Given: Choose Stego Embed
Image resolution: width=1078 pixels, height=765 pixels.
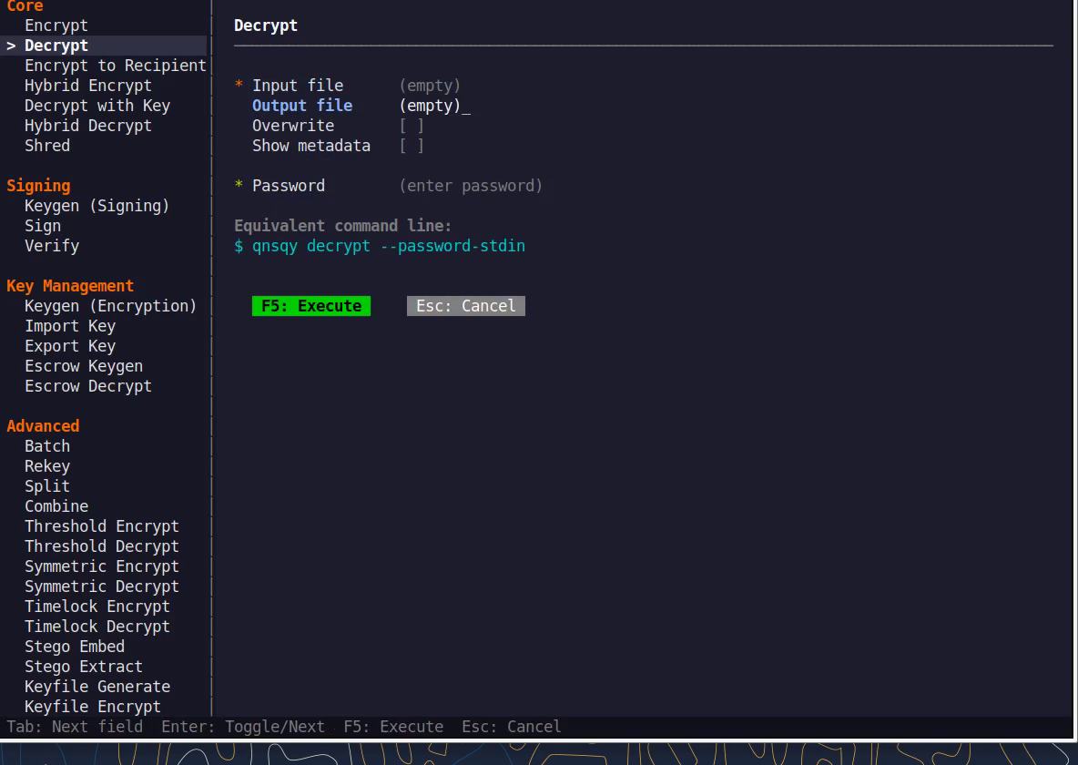Looking at the screenshot, I should [x=75, y=646].
